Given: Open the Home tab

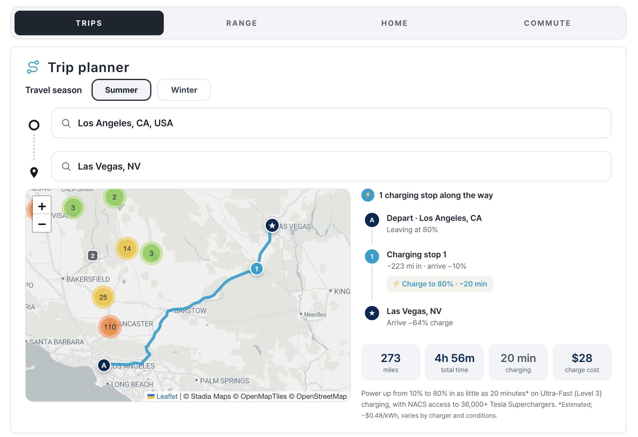Looking at the screenshot, I should click(x=395, y=23).
